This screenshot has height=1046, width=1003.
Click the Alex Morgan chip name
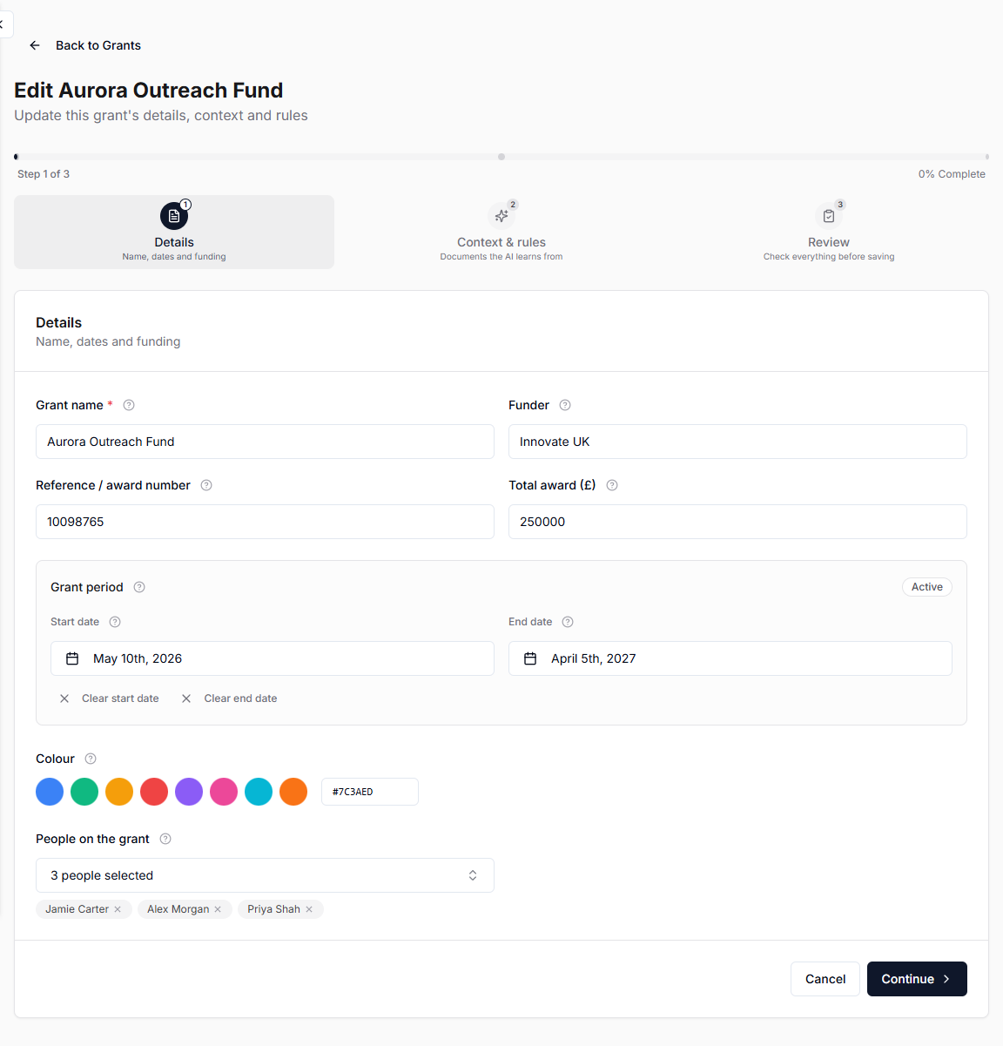pyautogui.click(x=178, y=909)
